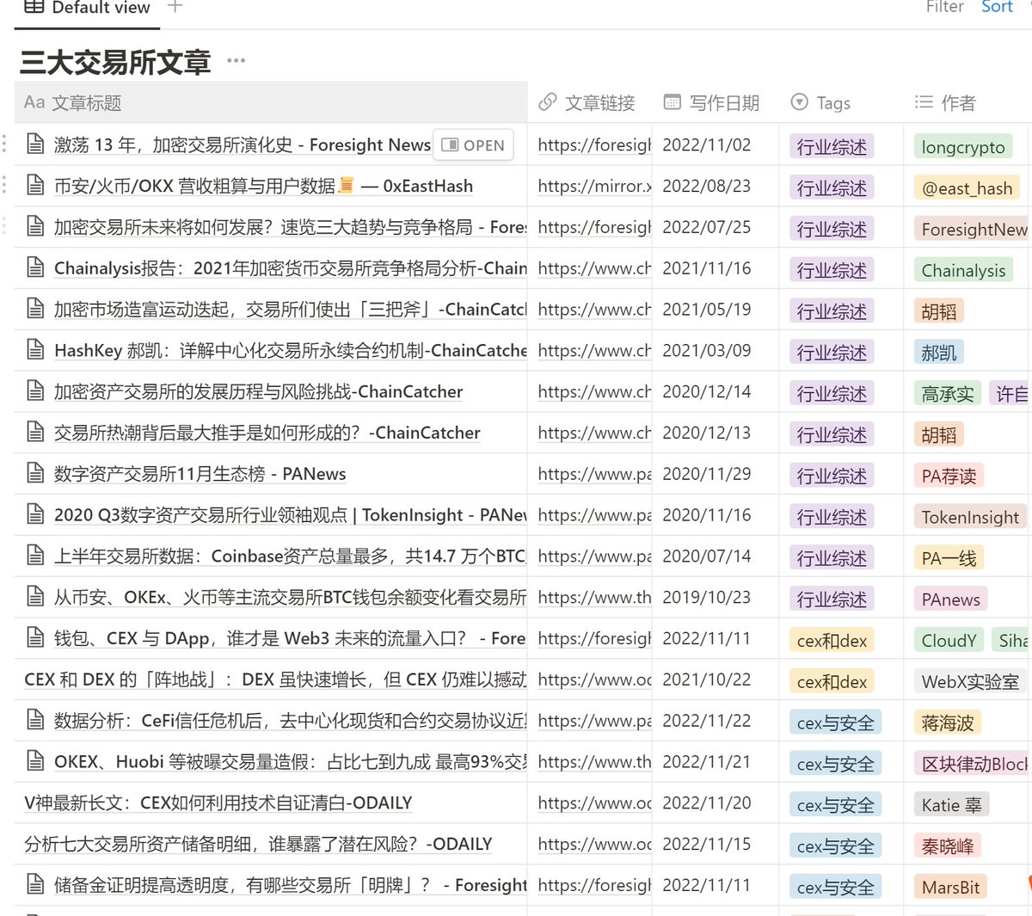Click cex和dex tag in 钱包、CEX row
This screenshot has width=1032, height=916.
coord(832,640)
